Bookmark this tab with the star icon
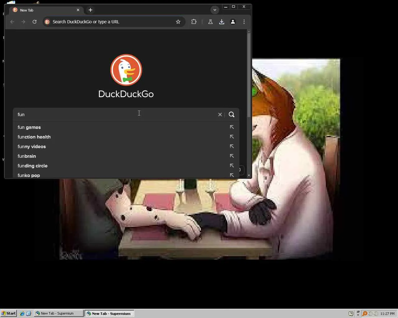 click(x=178, y=22)
